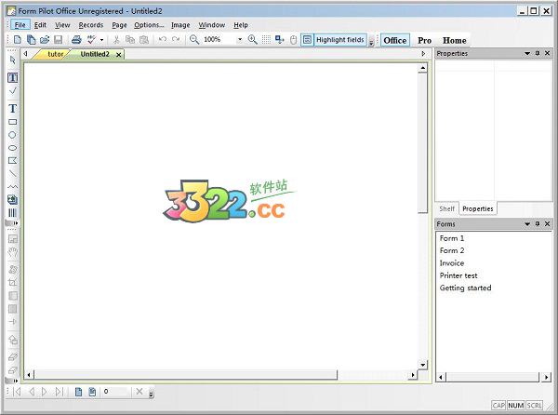Expand the main toolbar overflow options
This screenshot has width=558, height=415.
click(371, 43)
